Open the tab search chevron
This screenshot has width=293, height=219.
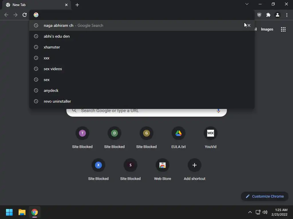(x=247, y=4)
